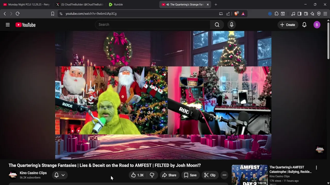Share this page using address bar icon

228,14
